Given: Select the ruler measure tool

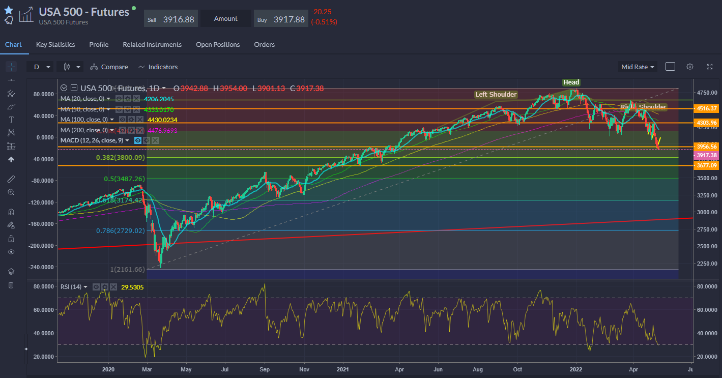Looking at the screenshot, I should point(11,179).
